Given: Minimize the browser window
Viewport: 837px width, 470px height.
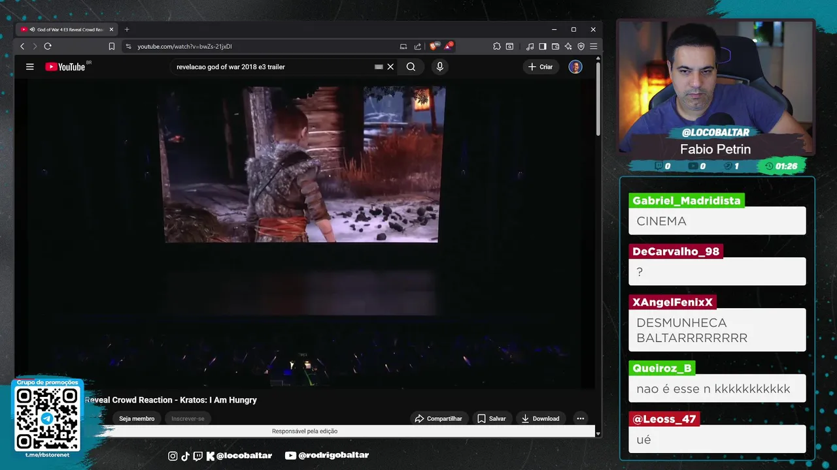Looking at the screenshot, I should (554, 29).
